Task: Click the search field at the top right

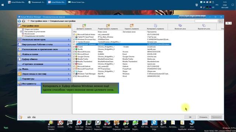Action: 206,21
